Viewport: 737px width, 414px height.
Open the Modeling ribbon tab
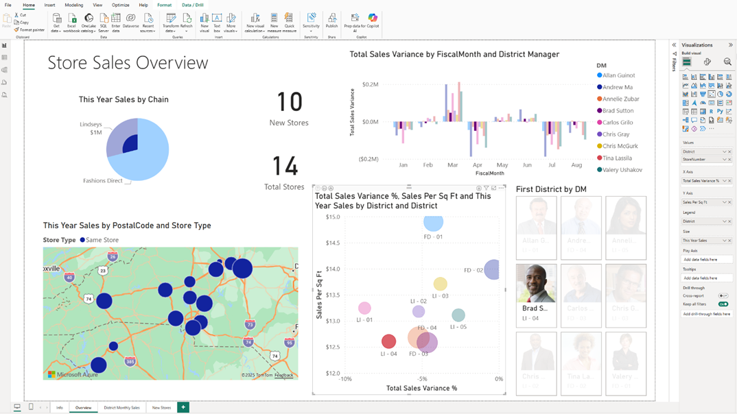pyautogui.click(x=73, y=5)
